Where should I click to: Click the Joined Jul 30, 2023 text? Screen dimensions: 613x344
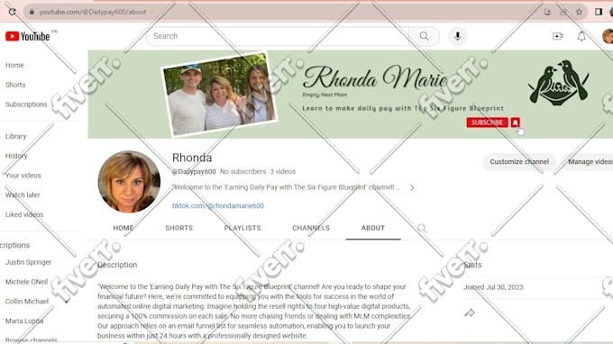click(493, 287)
